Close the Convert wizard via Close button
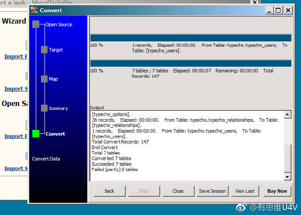Image resolution: width=301 pixels, height=215 pixels. [178, 191]
